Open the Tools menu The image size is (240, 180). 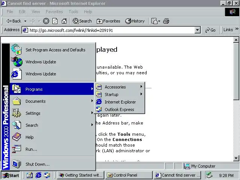(73, 12)
